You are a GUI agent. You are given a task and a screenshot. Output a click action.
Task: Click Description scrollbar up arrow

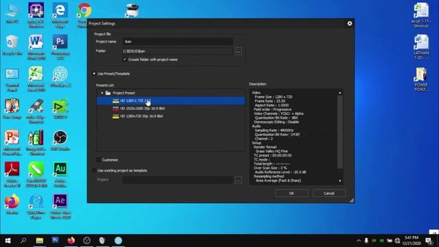[340, 93]
